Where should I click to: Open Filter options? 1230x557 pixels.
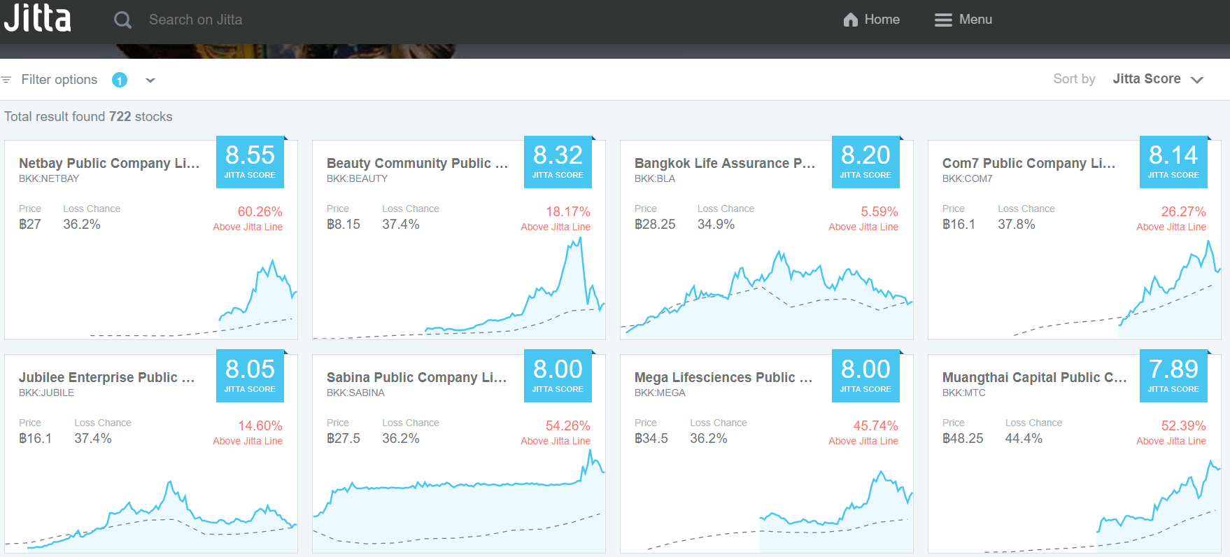point(59,80)
